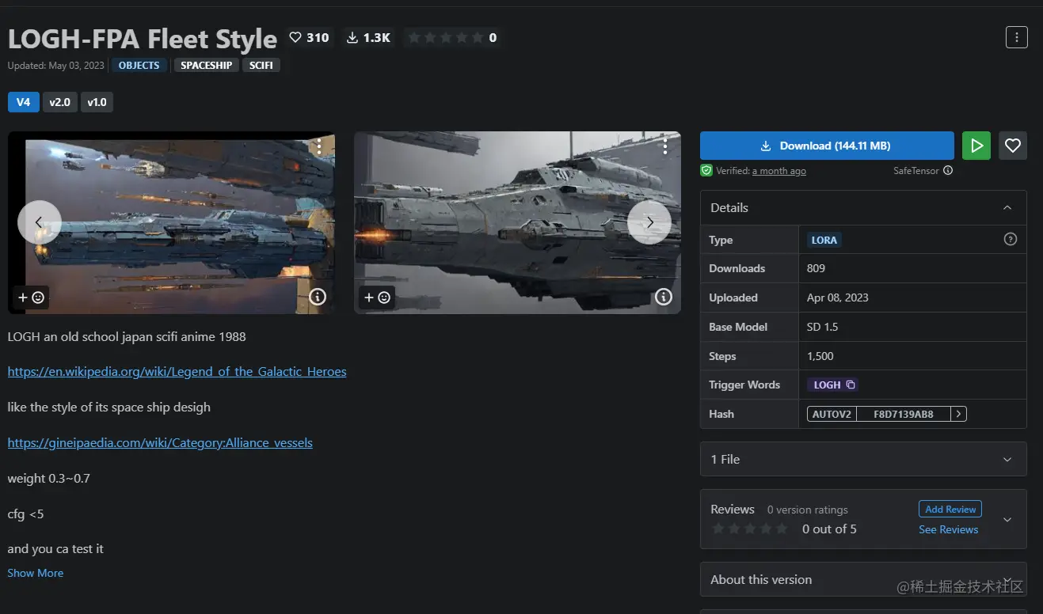Viewport: 1043px width, 614px height.
Task: Show info for the second image
Action: tap(664, 297)
